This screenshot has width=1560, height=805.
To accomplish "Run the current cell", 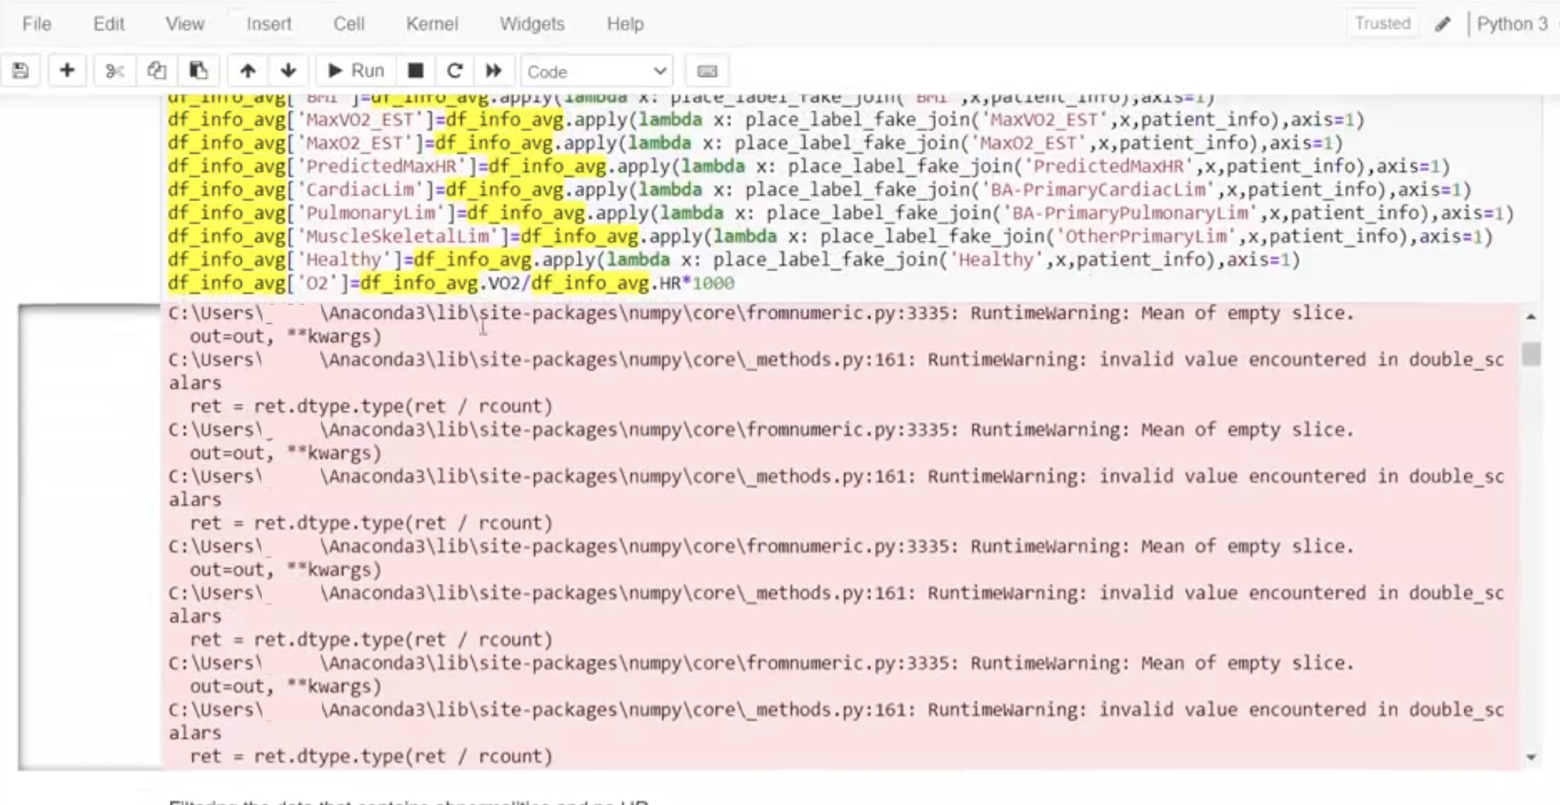I will (x=356, y=71).
